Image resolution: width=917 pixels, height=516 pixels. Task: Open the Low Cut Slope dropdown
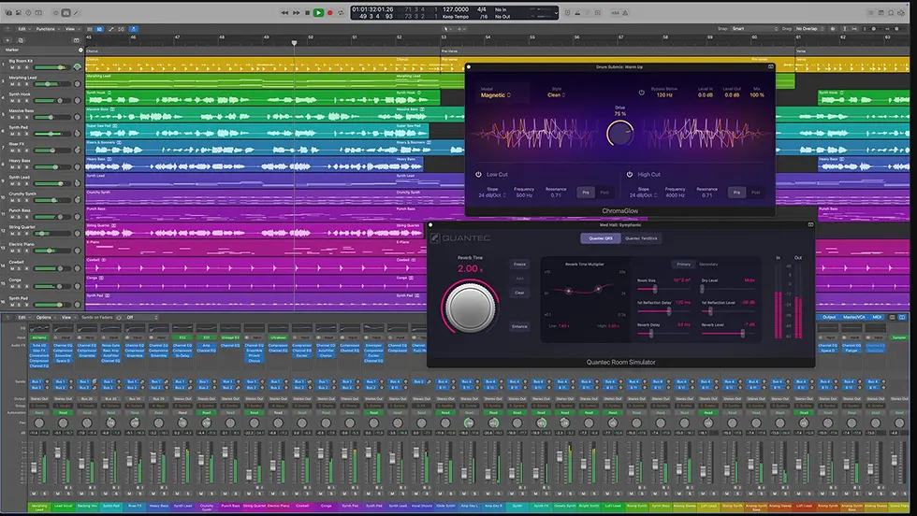pos(492,195)
